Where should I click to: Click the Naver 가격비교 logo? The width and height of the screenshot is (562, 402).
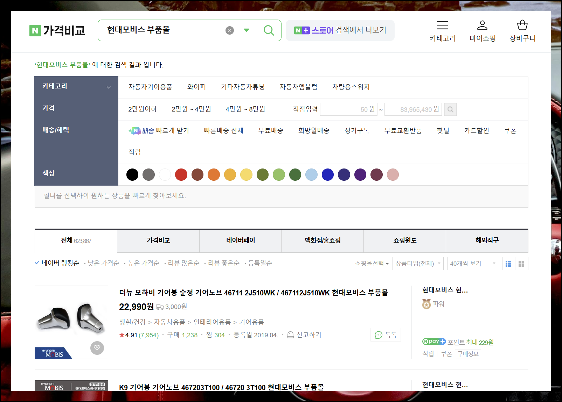point(57,30)
